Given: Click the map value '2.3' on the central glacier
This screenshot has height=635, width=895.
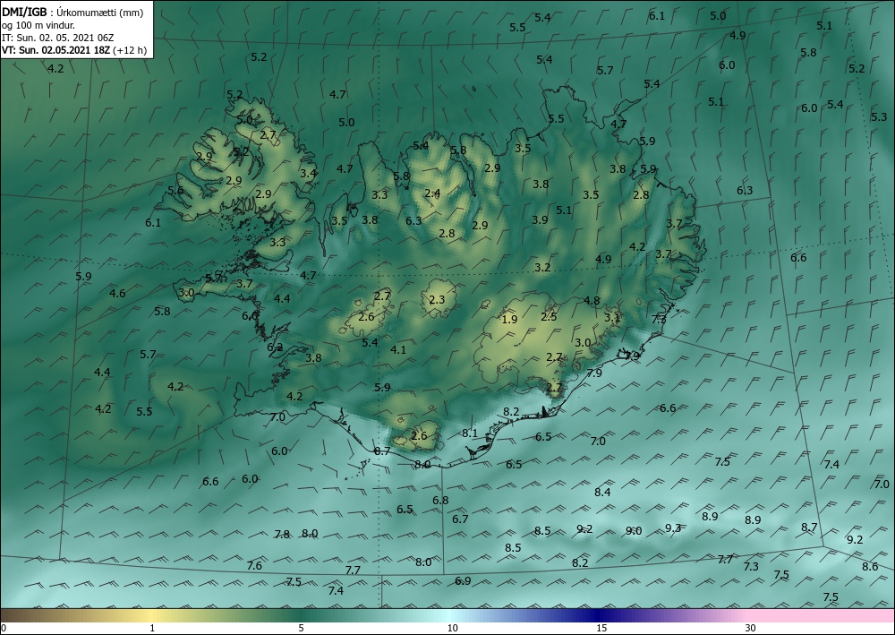Looking at the screenshot, I should click(437, 300).
